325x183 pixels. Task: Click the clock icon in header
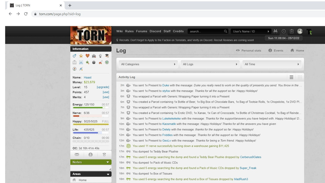pos(284,31)
